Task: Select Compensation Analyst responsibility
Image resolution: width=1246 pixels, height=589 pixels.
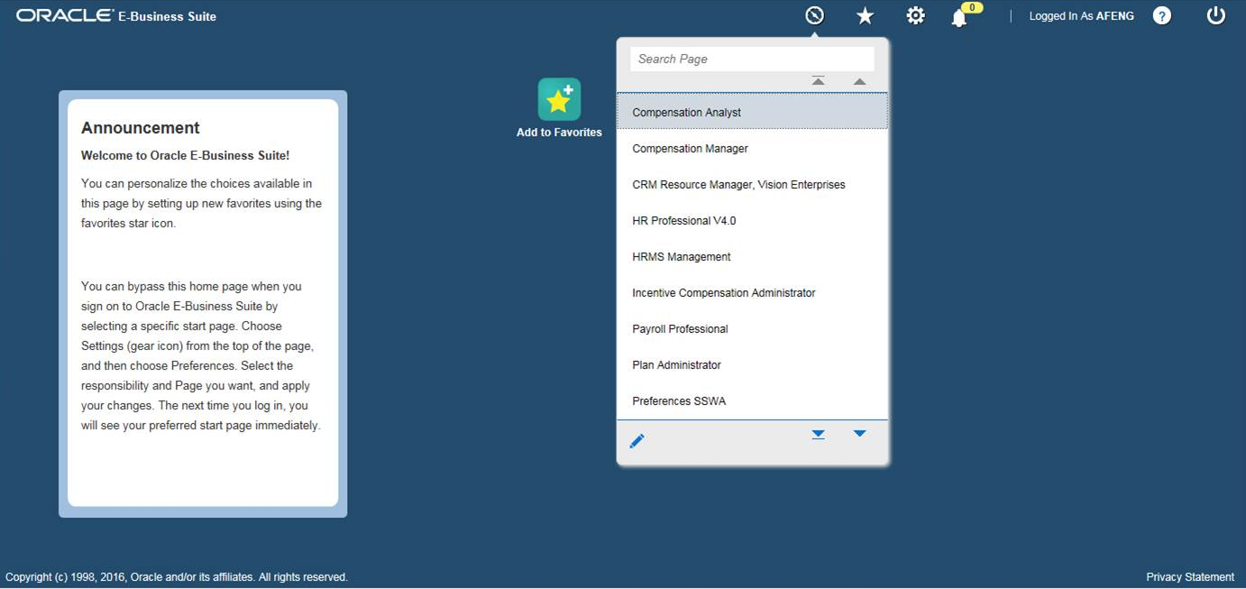Action: [752, 112]
